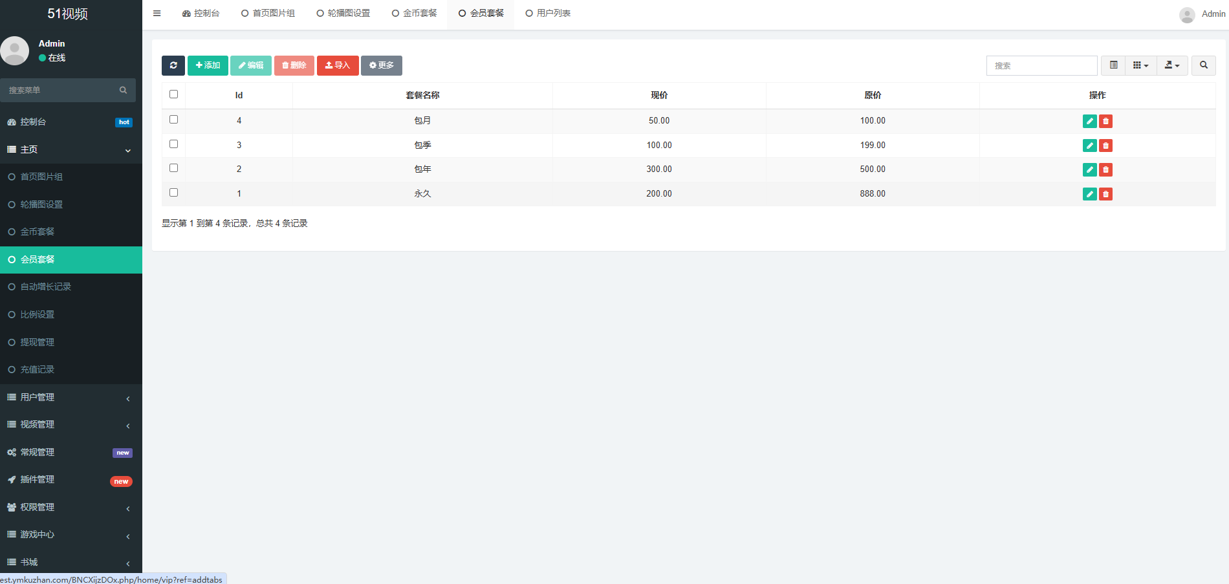Image resolution: width=1229 pixels, height=584 pixels.
Task: Click the green 添加 button
Action: (208, 65)
